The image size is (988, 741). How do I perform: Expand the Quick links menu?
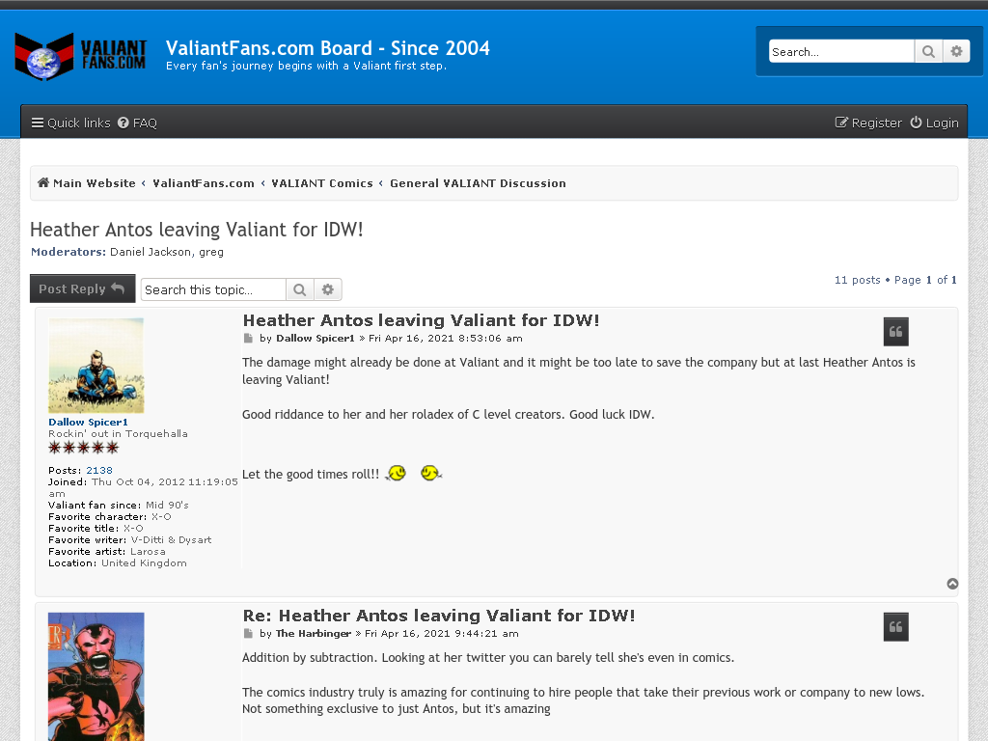click(x=71, y=123)
